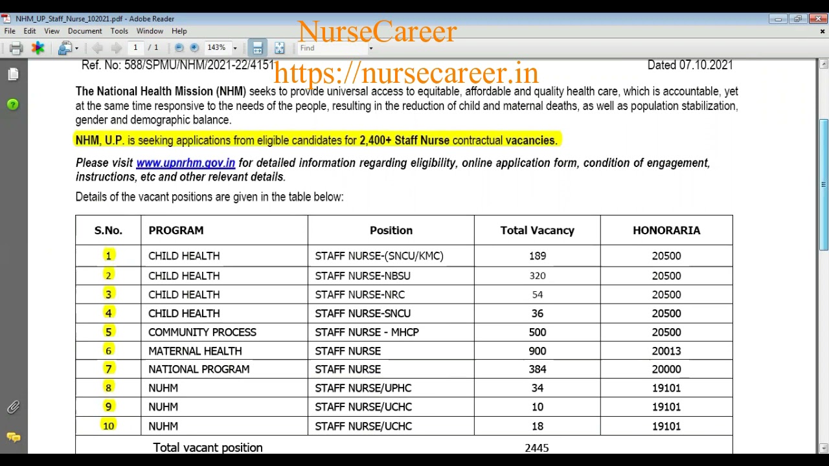The image size is (829, 466).
Task: Click honoraria value '20013'
Action: [666, 351]
